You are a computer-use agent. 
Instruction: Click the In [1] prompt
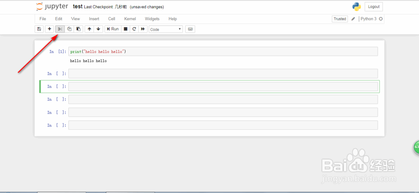tap(57, 52)
